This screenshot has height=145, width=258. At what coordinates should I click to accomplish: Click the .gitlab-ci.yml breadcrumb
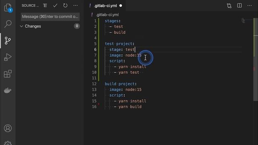pos(107,15)
